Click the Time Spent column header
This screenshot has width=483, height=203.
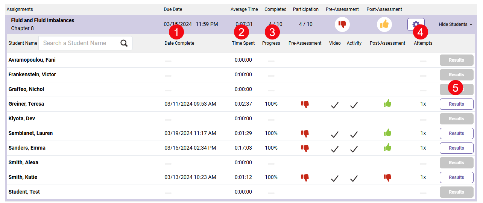click(x=243, y=43)
